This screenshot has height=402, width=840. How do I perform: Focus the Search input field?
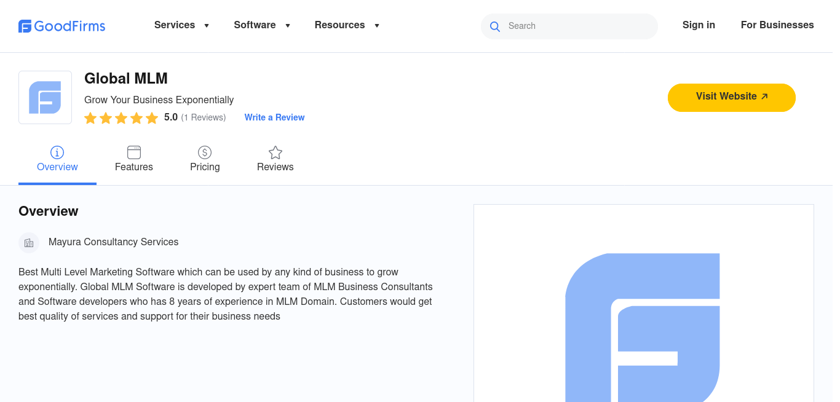[578, 26]
